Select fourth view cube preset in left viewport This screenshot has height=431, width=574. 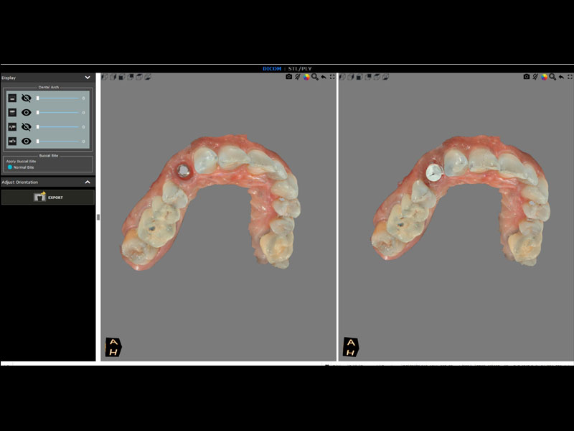131,77
